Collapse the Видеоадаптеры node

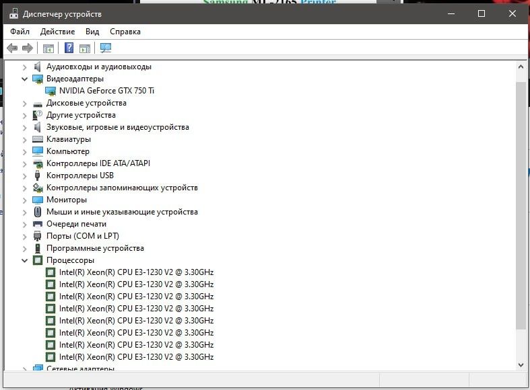(x=24, y=79)
